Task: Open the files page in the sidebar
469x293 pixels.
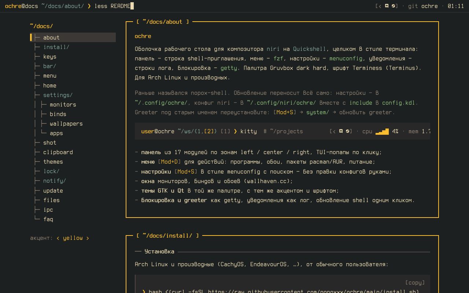Action: coord(51,200)
